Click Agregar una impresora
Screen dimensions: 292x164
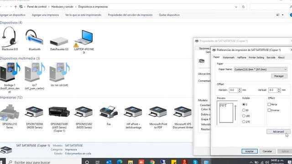tap(45, 15)
